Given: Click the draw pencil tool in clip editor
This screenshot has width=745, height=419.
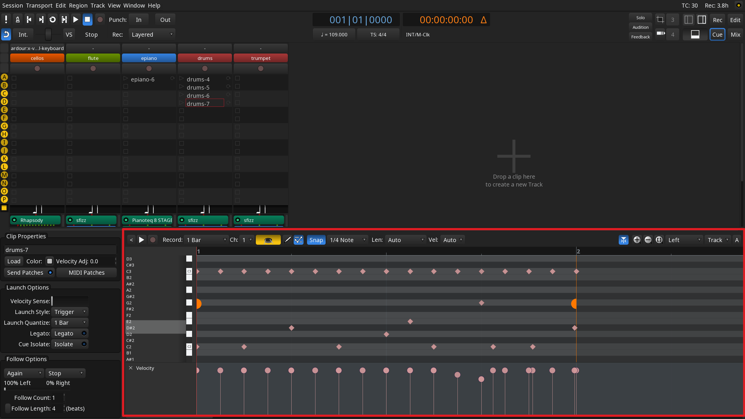Looking at the screenshot, I should (288, 240).
